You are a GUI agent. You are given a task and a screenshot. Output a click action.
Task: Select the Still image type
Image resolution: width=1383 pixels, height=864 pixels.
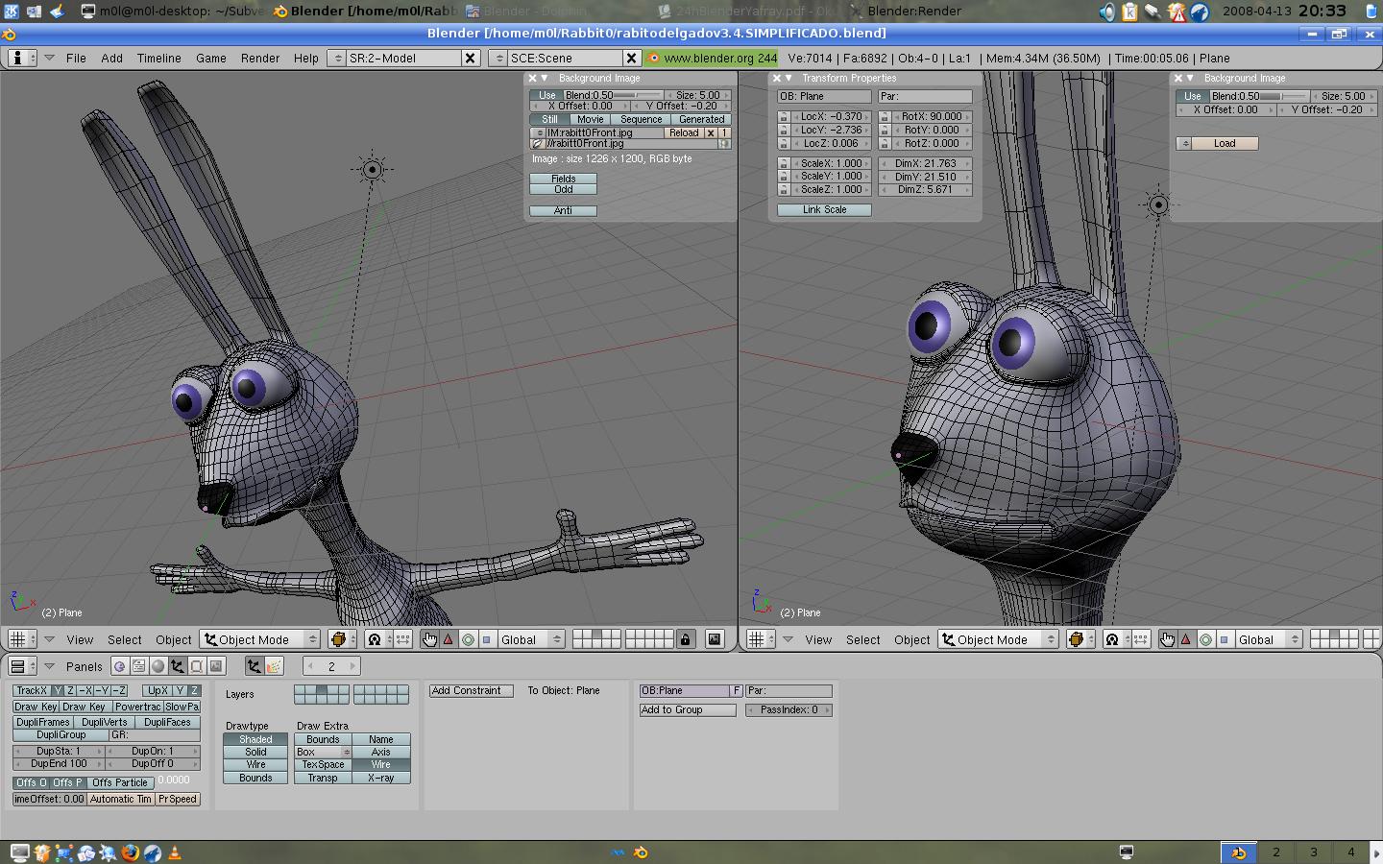tap(549, 120)
